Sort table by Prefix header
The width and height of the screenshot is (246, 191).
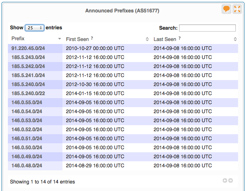pyautogui.click(x=18, y=39)
